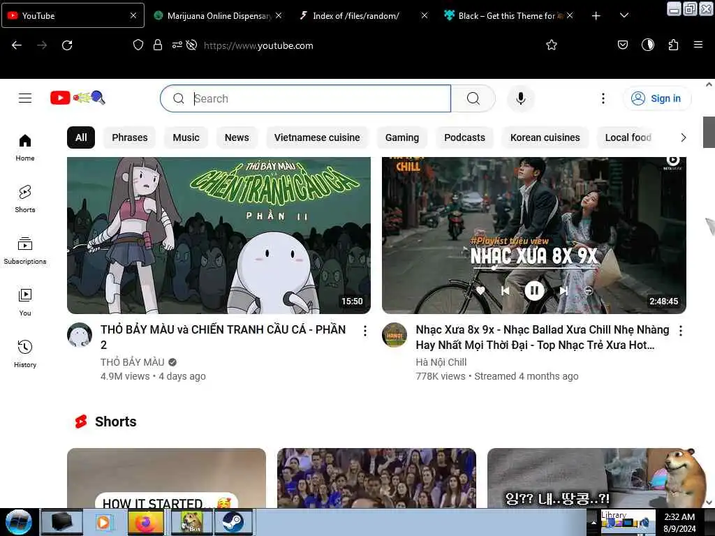Expand the list all tabs chevron
The width and height of the screenshot is (715, 536).
pyautogui.click(x=624, y=15)
